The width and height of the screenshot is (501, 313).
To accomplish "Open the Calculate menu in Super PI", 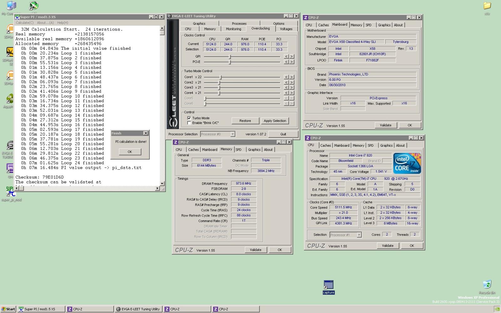I will (x=24, y=23).
